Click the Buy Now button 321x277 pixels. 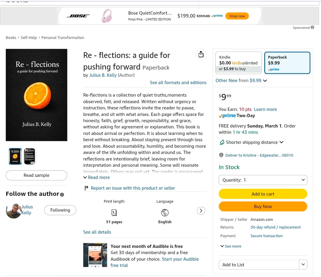tap(263, 207)
